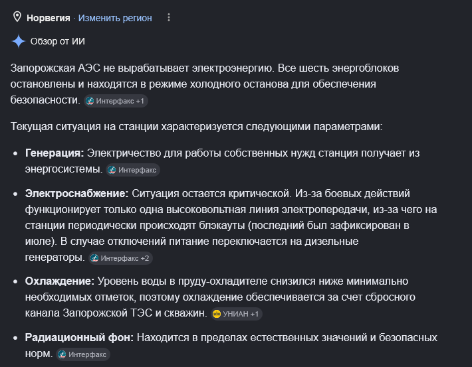Image resolution: width=472 pixels, height=367 pixels.
Task: Select the bold Охлаждение label
Action: [60, 281]
